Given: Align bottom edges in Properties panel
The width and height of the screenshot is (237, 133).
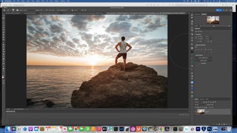Looking at the screenshot, I should click(211, 50).
